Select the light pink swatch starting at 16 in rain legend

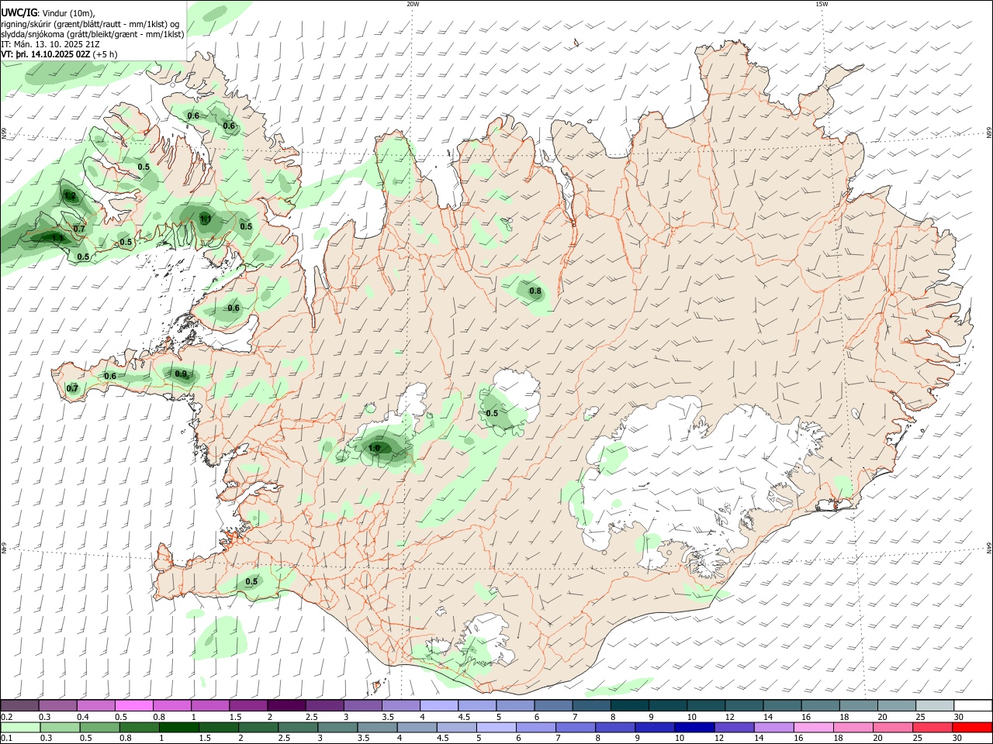[812, 728]
